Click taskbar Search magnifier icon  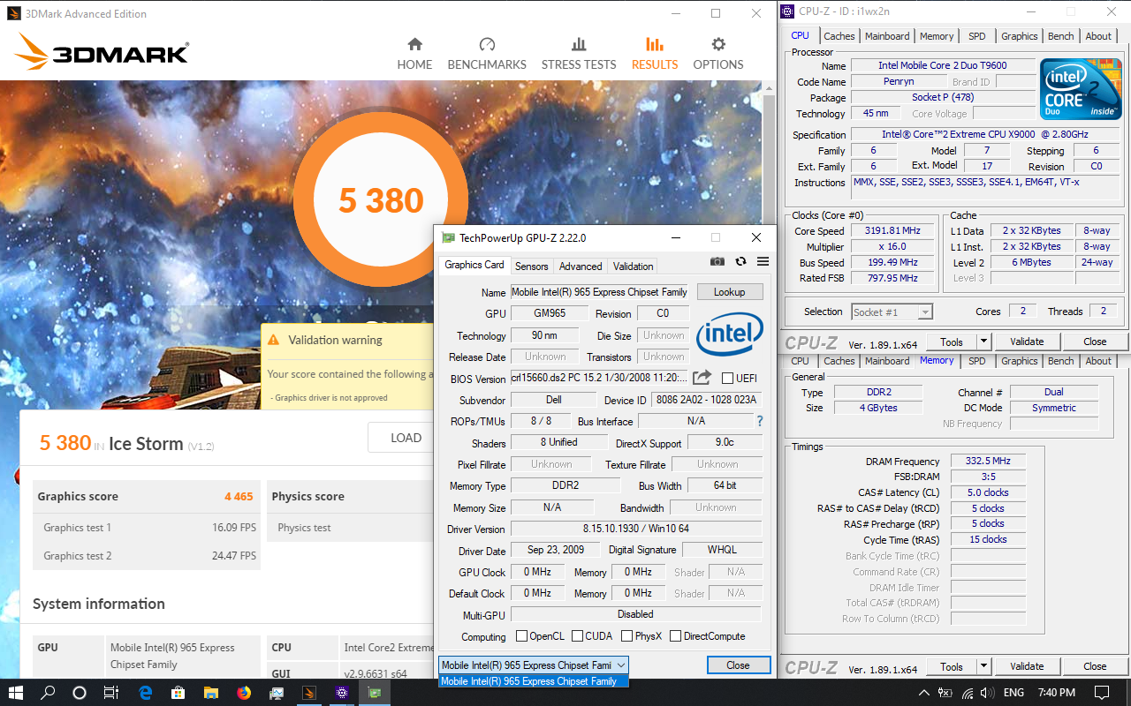[49, 693]
